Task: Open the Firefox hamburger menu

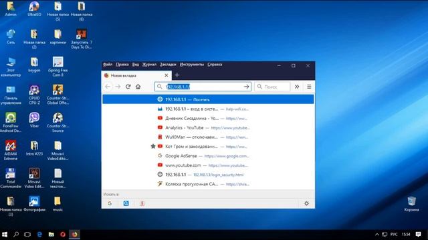Action: (x=309, y=87)
